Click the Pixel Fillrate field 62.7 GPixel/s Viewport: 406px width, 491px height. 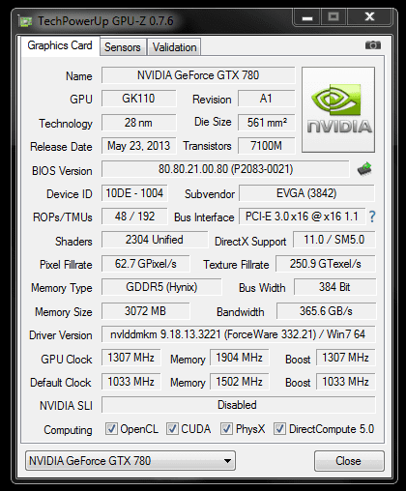click(x=146, y=264)
